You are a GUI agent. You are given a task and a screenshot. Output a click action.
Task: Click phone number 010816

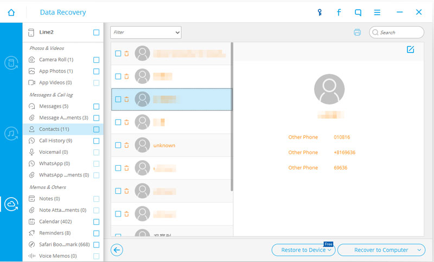coord(342,137)
